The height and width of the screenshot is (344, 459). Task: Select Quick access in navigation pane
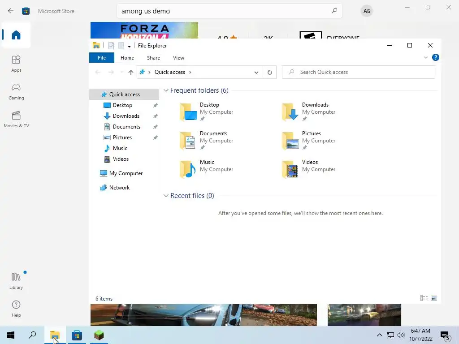click(125, 94)
